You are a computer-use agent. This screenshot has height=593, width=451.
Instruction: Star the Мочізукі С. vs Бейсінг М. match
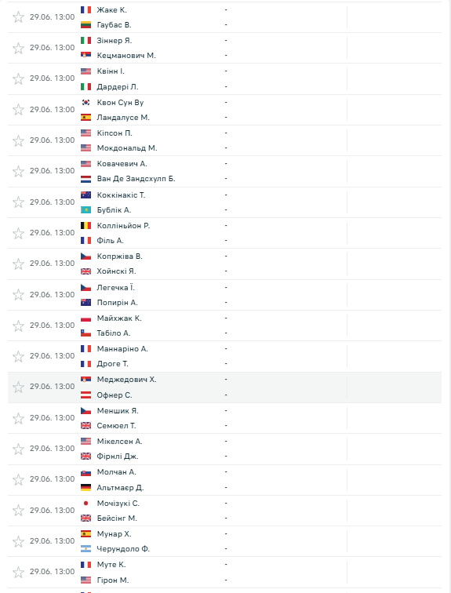pyautogui.click(x=18, y=511)
